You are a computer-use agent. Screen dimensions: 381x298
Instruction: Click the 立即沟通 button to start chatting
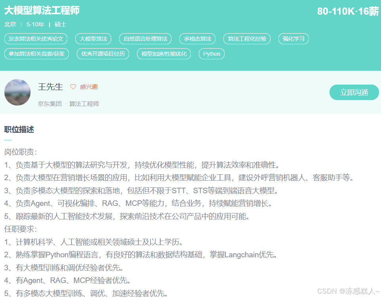click(x=354, y=92)
